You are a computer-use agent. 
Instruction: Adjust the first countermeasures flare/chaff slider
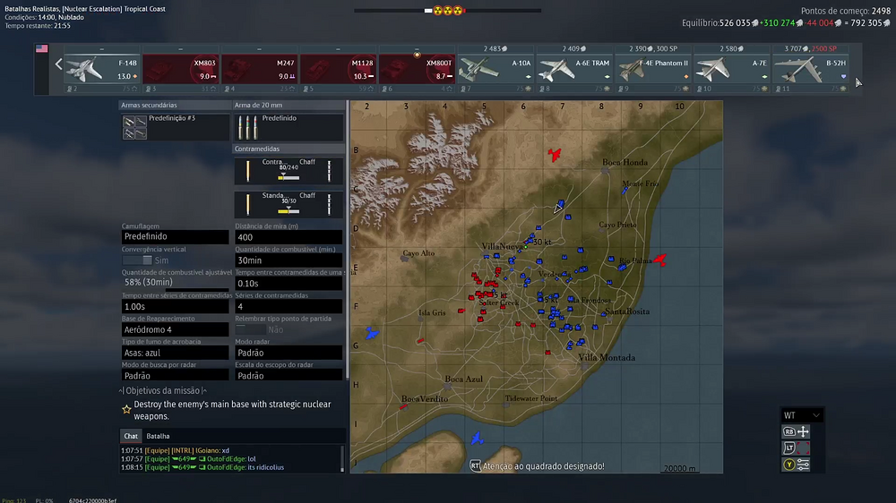click(x=289, y=176)
